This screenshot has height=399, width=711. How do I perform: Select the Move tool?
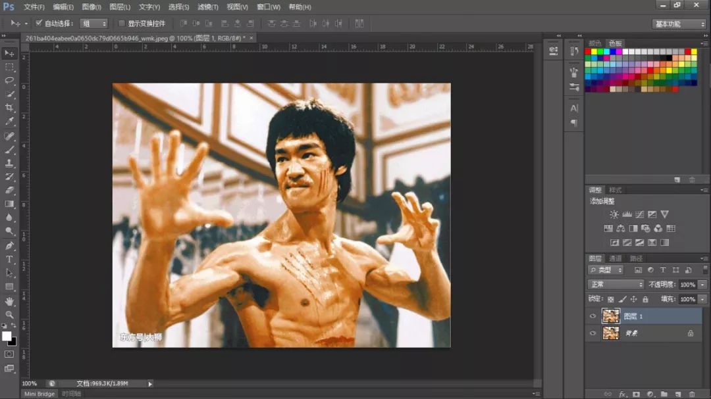[9, 52]
